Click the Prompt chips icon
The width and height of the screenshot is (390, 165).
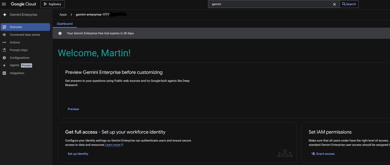4,50
